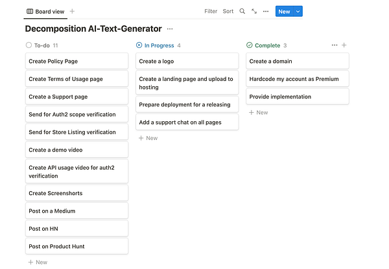Open the New button dropdown arrow
The image size is (389, 269).
298,11
